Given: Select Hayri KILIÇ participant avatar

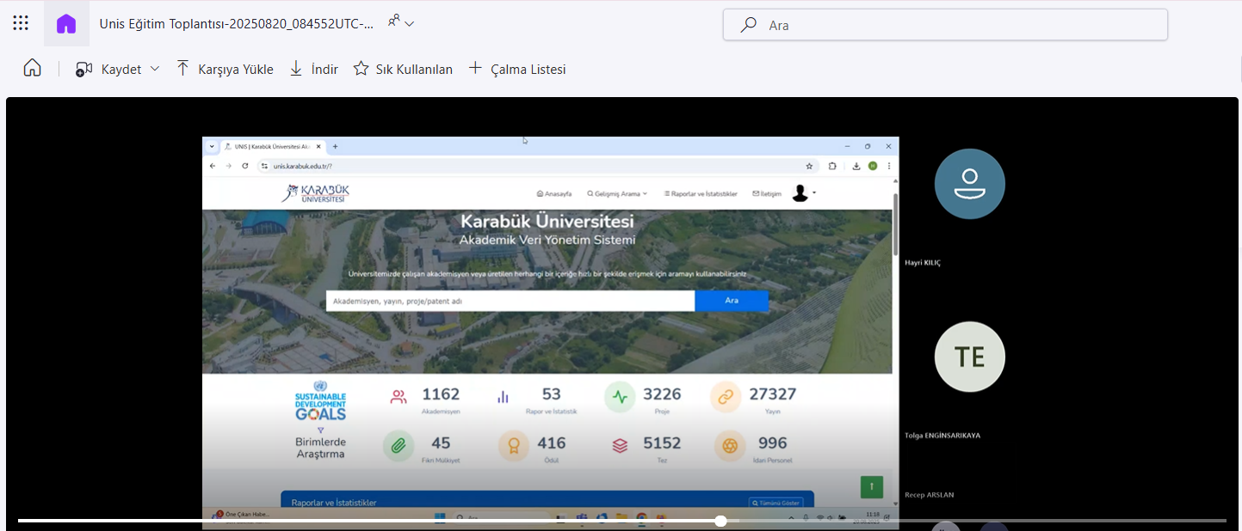Looking at the screenshot, I should [969, 184].
